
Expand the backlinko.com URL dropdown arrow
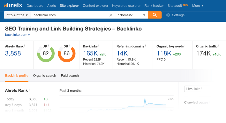coord(29,35)
